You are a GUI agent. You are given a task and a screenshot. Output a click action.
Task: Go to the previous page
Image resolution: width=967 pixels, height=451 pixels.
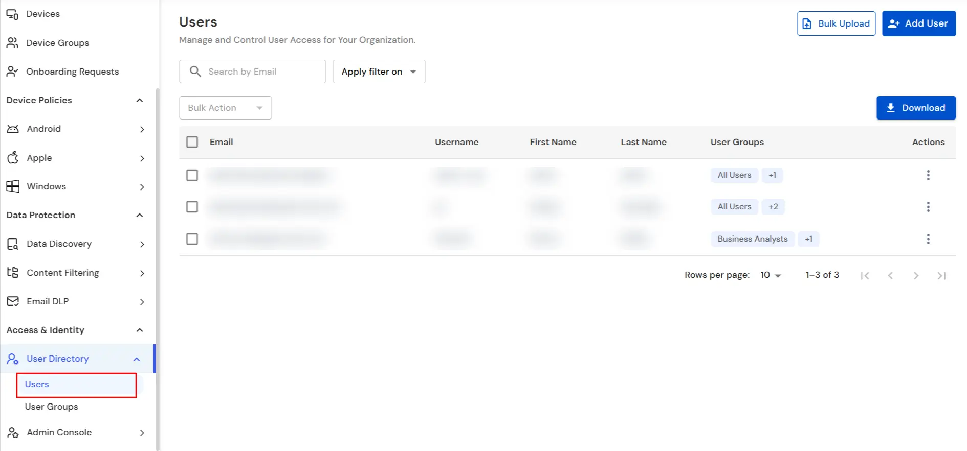tap(890, 276)
